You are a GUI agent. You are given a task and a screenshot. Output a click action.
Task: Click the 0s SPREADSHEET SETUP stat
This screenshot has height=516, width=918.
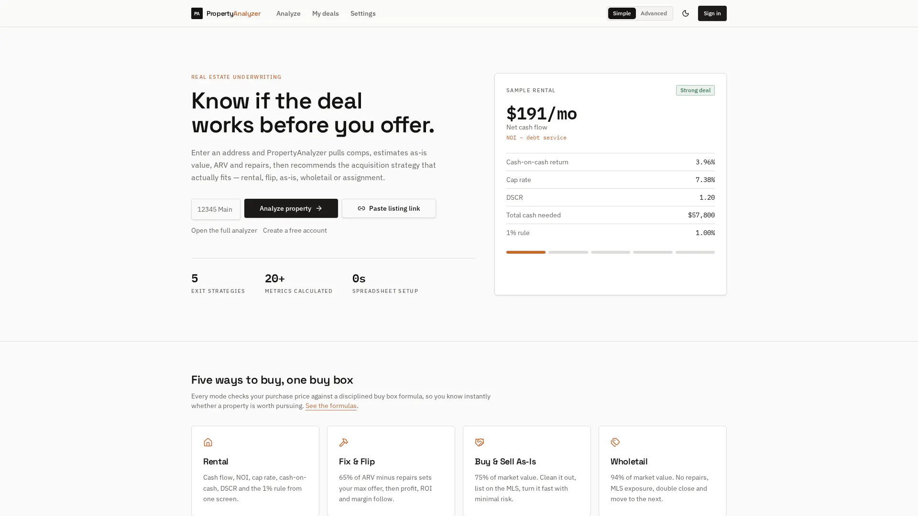click(x=385, y=283)
